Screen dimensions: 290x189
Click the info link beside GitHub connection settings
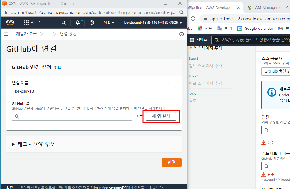[x=58, y=68]
